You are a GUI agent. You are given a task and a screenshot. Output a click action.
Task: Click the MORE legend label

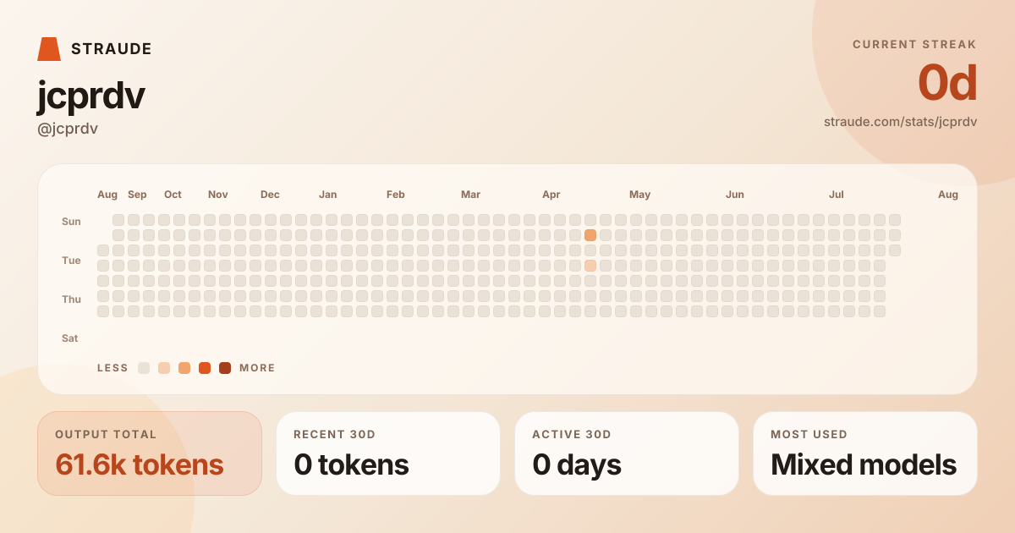click(x=257, y=368)
